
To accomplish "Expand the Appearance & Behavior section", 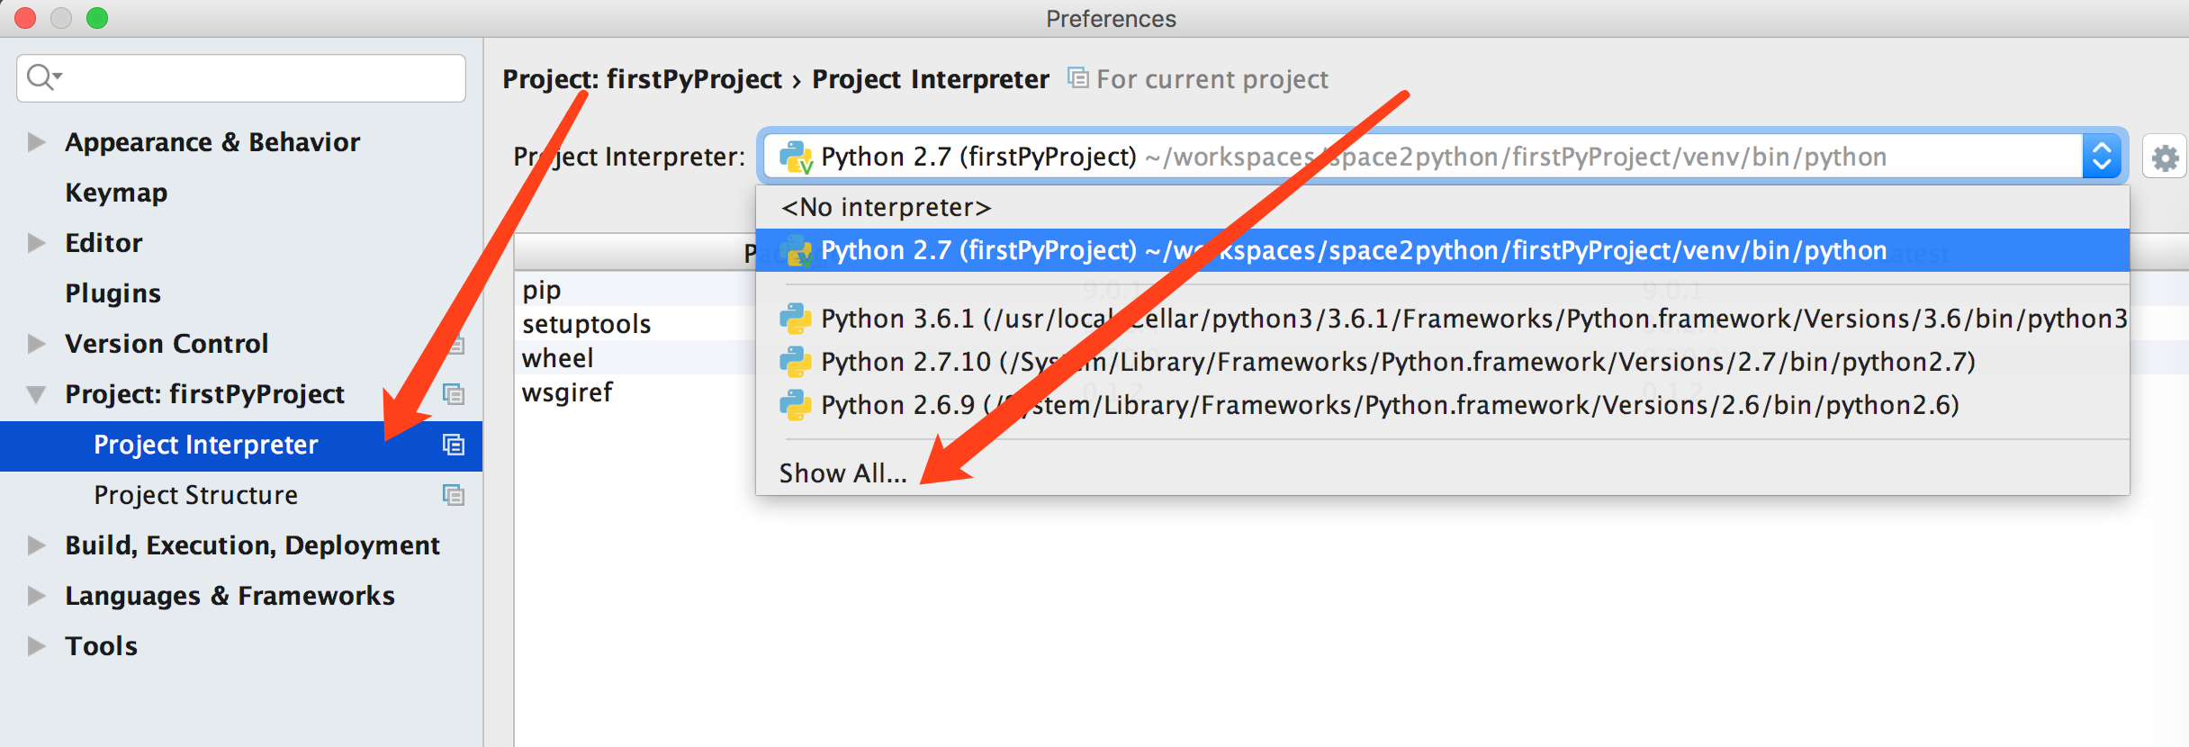I will 36,142.
